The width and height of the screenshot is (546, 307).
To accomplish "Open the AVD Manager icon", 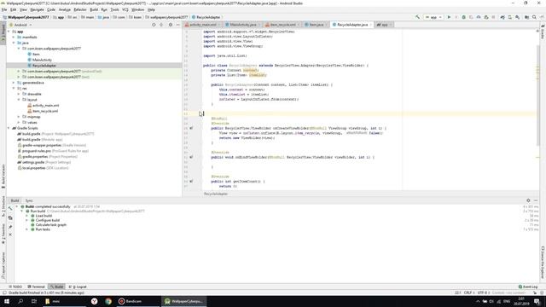I will tap(510, 17).
